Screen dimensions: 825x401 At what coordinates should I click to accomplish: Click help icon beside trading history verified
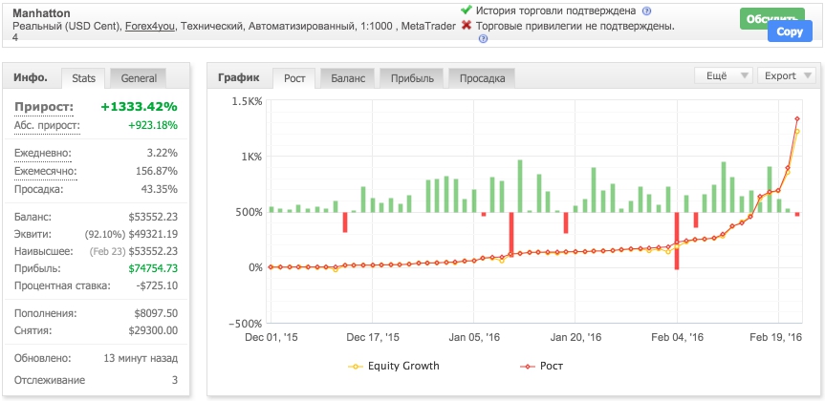click(647, 11)
